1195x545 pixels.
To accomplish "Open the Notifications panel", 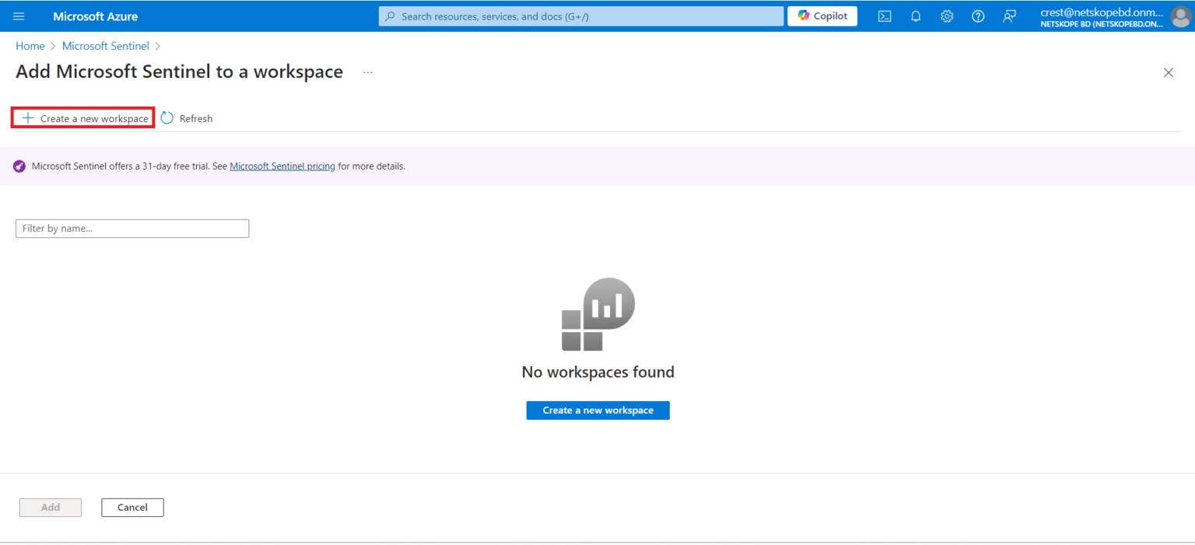I will coord(915,16).
